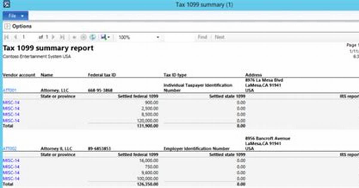
Task: Click the Find button
Action: pyautogui.click(x=202, y=37)
